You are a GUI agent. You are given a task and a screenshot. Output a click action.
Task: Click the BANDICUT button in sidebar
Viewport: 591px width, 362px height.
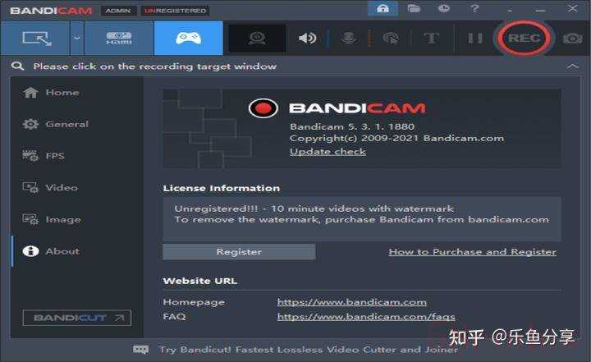pos(77,318)
